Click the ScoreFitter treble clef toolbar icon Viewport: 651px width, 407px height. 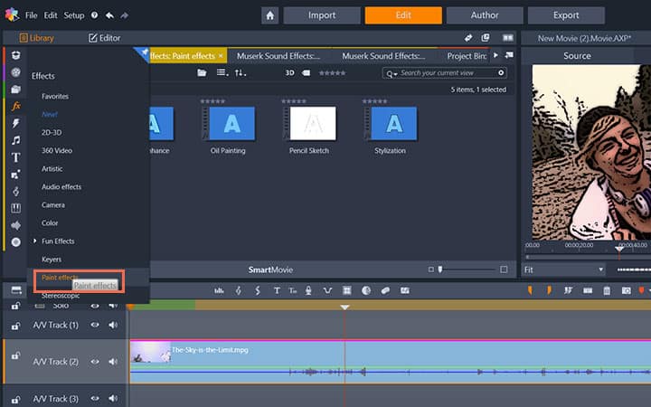[x=239, y=290]
